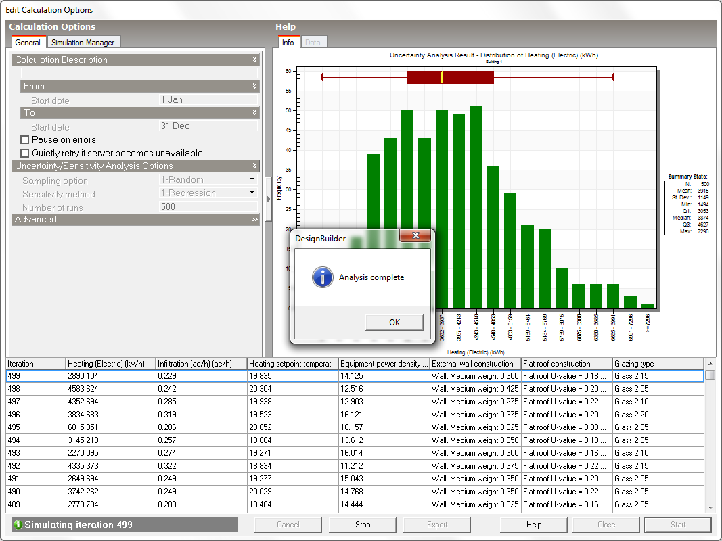Viewport: 722px width, 541px height.
Task: Open the Sensitivity method dropdown
Action: tap(252, 193)
